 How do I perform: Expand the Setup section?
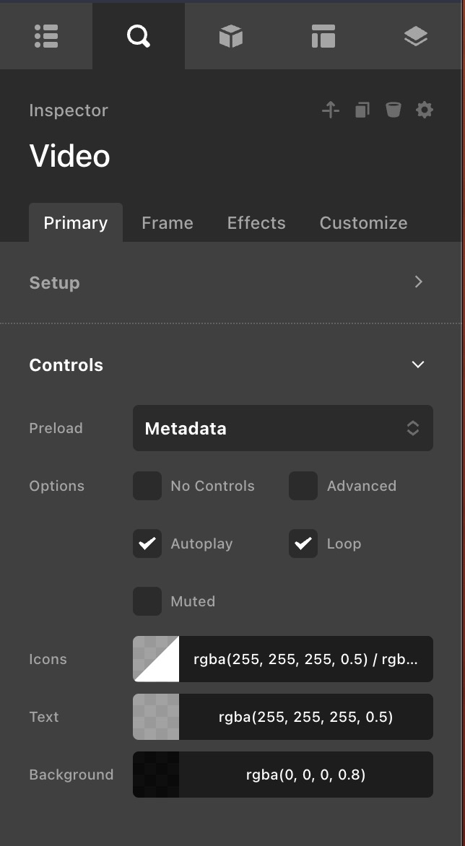418,282
